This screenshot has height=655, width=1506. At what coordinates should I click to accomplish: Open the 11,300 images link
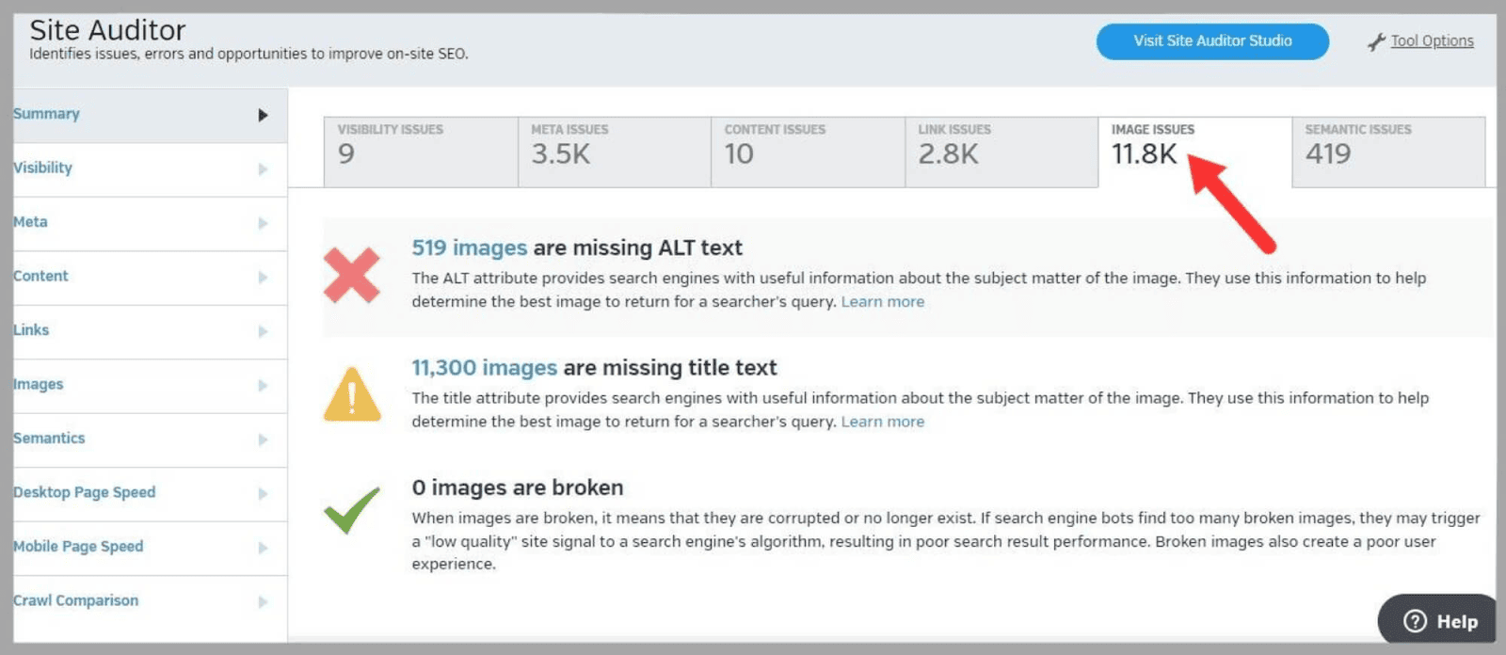pos(484,368)
